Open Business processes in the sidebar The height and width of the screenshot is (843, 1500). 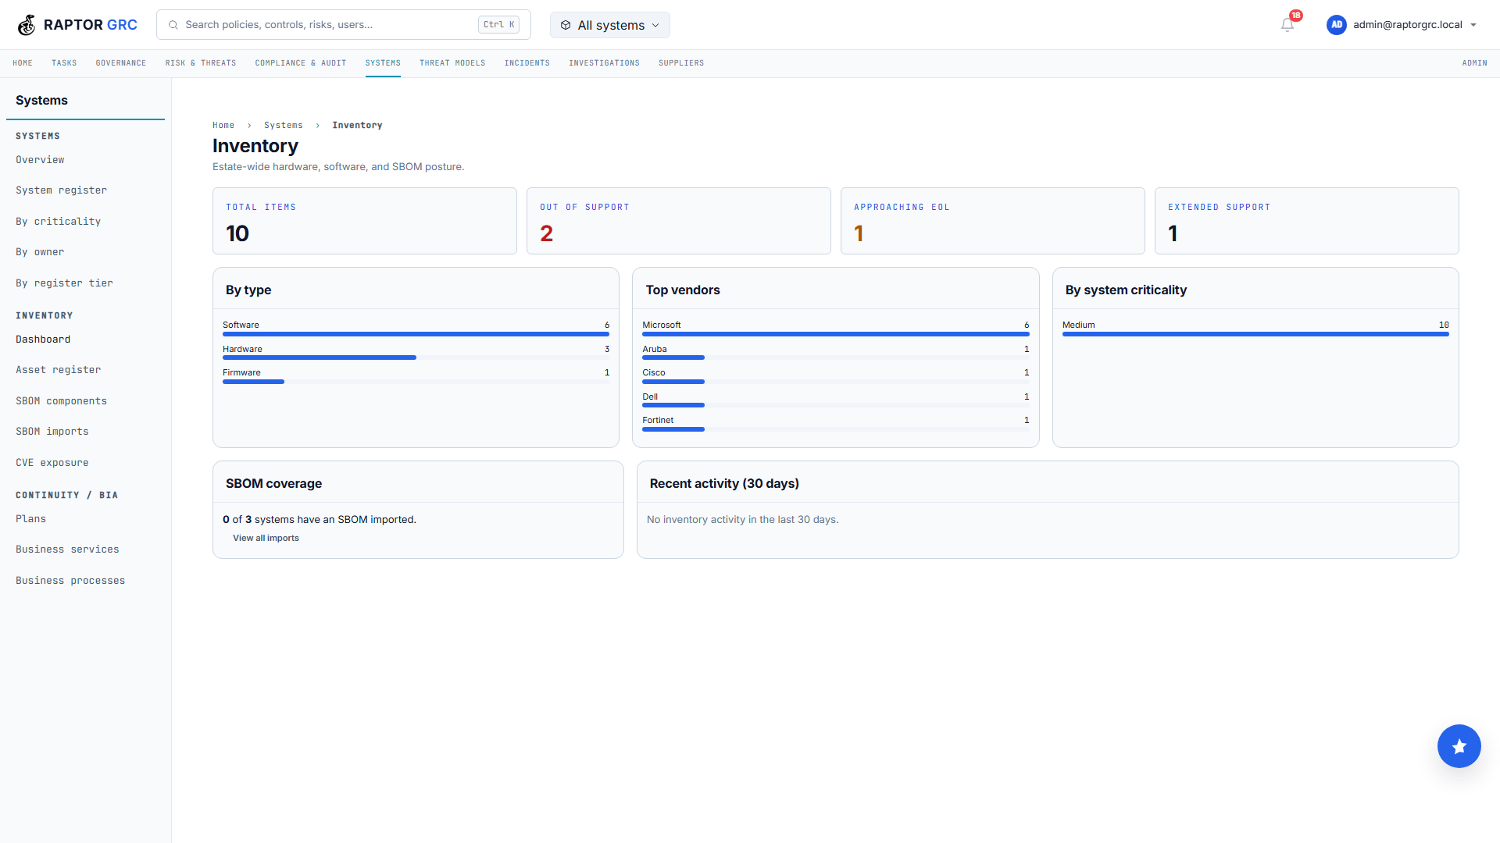70,581
